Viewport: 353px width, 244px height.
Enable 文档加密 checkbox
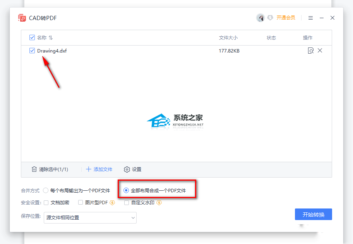coord(46,203)
